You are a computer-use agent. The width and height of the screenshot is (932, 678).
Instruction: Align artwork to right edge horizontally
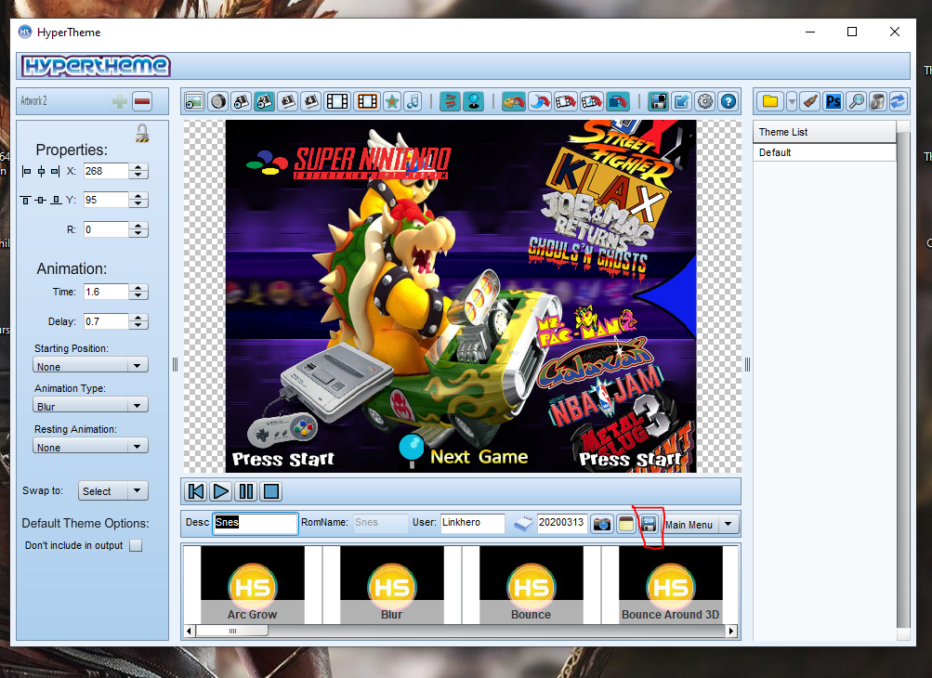55,172
